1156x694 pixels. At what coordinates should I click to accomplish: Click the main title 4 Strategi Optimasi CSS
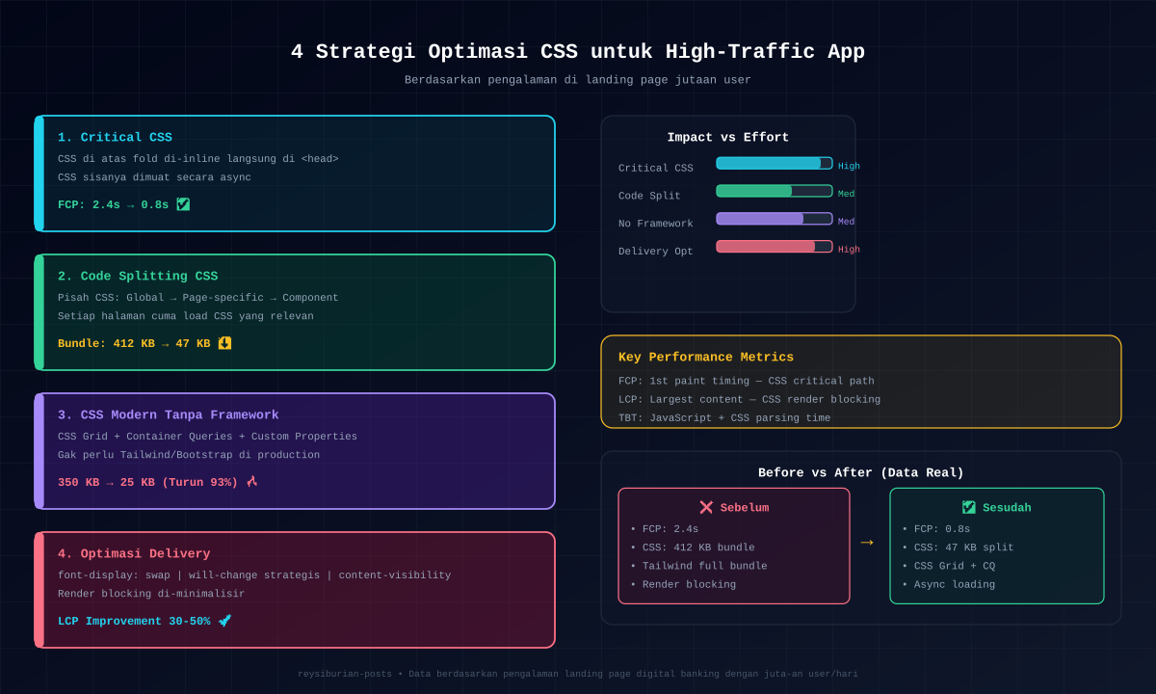(x=578, y=52)
